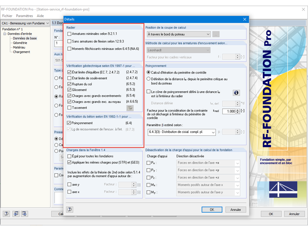Viewport: 308px width, 231px height.
Task: Enable État limite de soulèvement
Action: 69,78
